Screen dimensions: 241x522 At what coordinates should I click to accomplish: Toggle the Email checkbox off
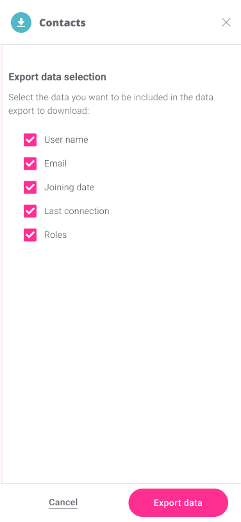(30, 163)
